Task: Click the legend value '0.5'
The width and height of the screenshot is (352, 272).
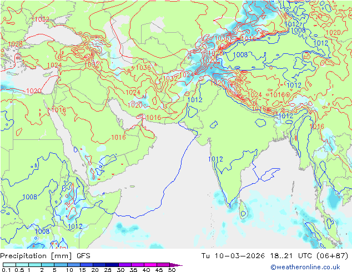Action: point(19,270)
